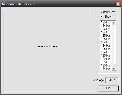This screenshot has width=122, height=95.
Task: Click the Average rate field showing 123 Hz
Action: pos(112,80)
